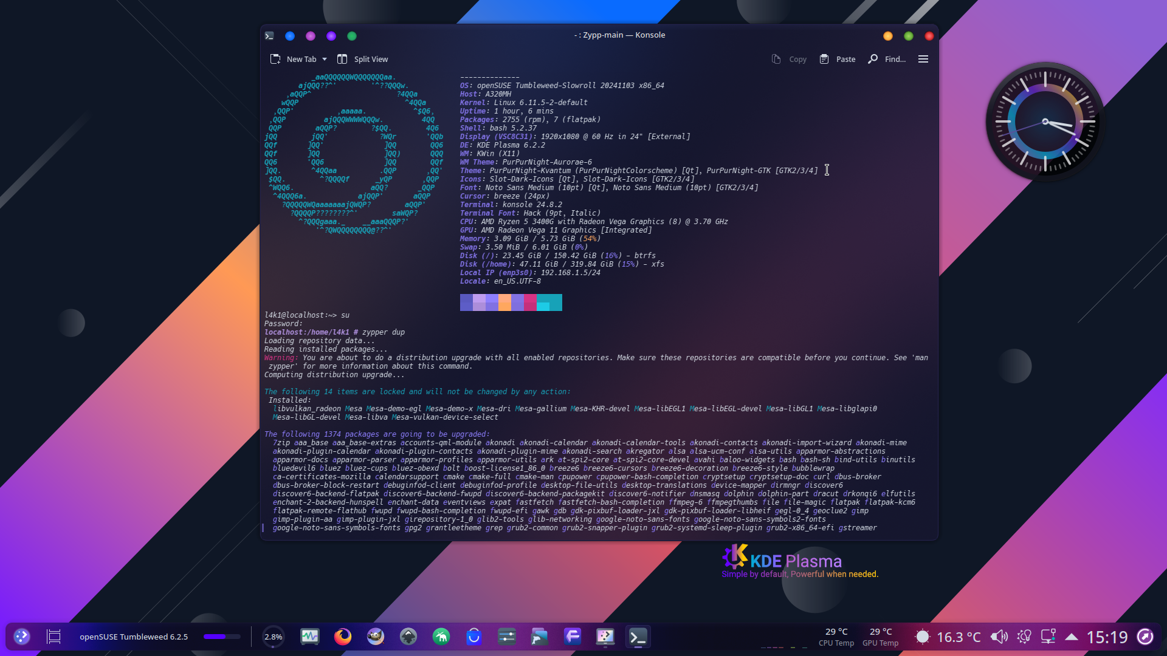Click the green dot on titlebar left
The width and height of the screenshot is (1167, 656).
[x=352, y=36]
